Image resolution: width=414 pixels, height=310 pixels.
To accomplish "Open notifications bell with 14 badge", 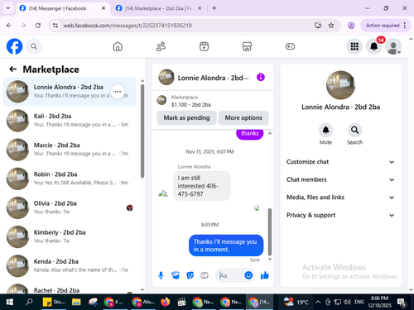I will pos(374,46).
